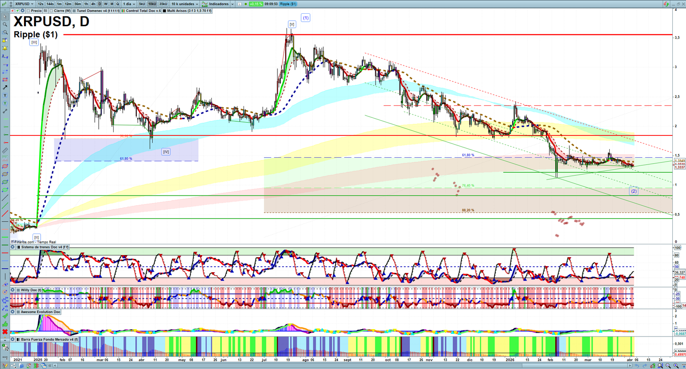The width and height of the screenshot is (686, 369).
Task: Switch timeframe to 1m
Action: pos(59,4)
